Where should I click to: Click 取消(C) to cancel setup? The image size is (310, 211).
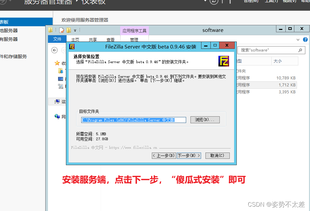coord(217,156)
